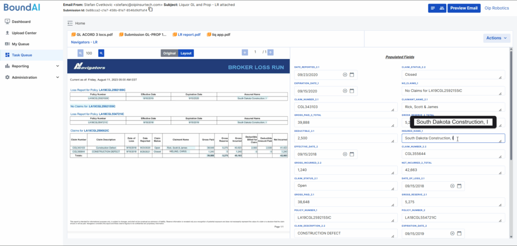Screen dimensions: 517x246
Task: Go to next page with up arrow
Action: coord(271,52)
